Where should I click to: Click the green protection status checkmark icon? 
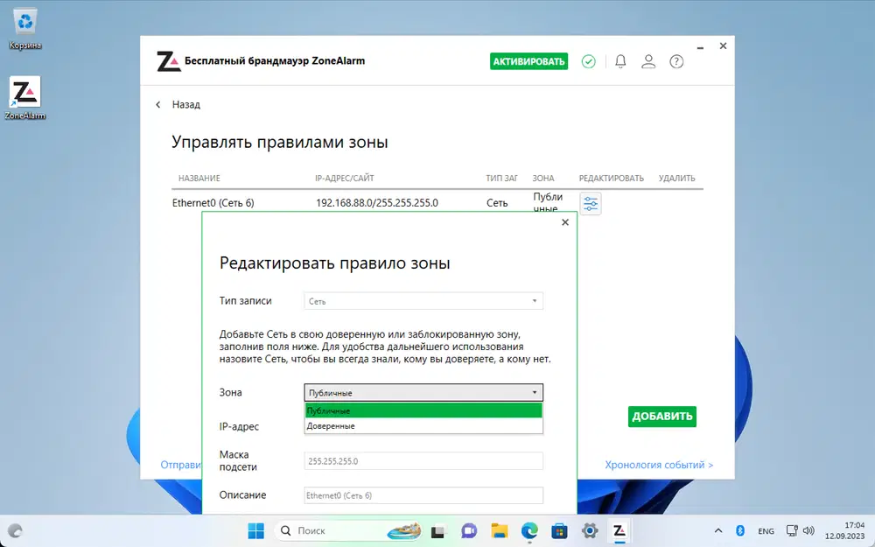(x=589, y=61)
